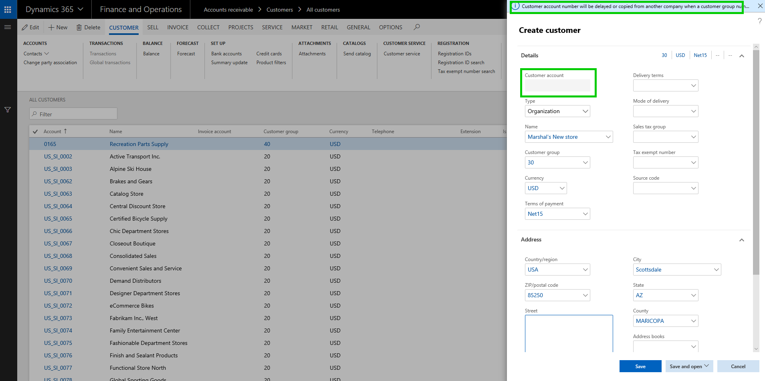
Task: Open the app launcher waffle icon
Action: (x=8, y=10)
